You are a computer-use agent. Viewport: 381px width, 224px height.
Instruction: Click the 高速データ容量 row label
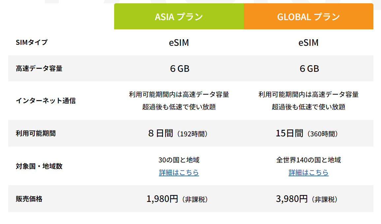pyautogui.click(x=39, y=69)
